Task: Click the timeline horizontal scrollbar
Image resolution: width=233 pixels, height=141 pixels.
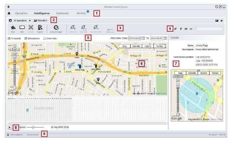Action: pyautogui.click(x=87, y=123)
